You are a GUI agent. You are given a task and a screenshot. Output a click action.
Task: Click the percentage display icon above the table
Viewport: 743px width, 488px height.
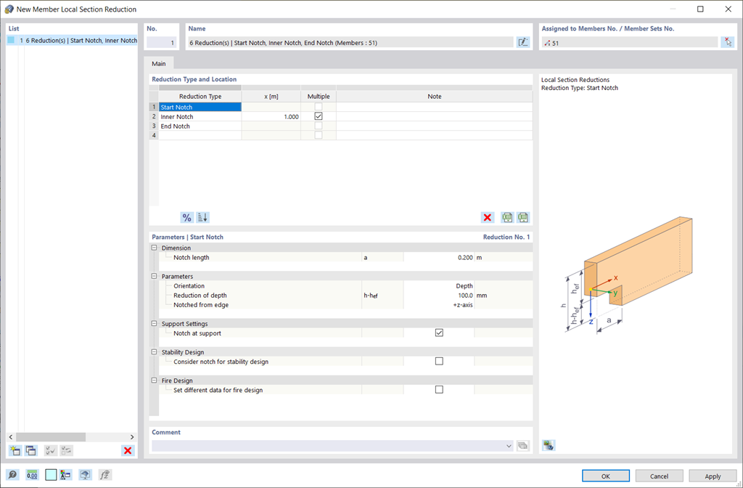coord(186,217)
